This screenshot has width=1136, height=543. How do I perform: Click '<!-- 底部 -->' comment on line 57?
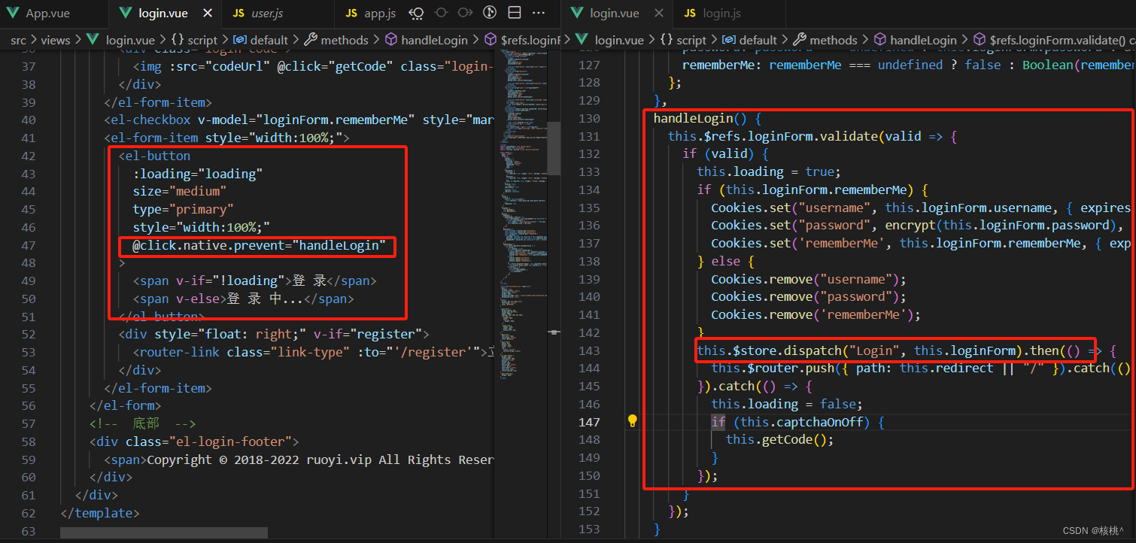coord(143,424)
